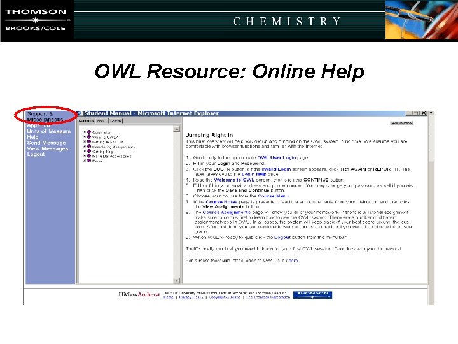This screenshot has height=344, width=458.
Task: Follow the Login Help link
Action: [x=254, y=174]
